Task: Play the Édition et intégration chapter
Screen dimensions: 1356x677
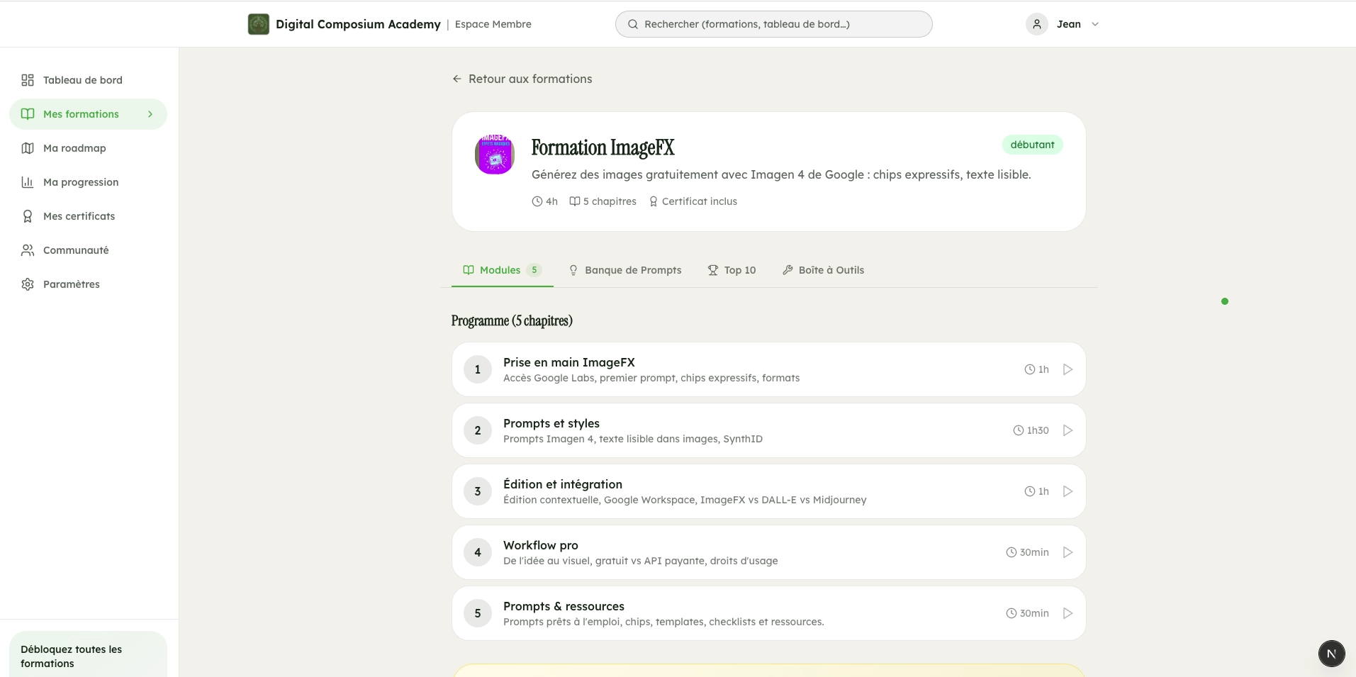Action: 1067,491
